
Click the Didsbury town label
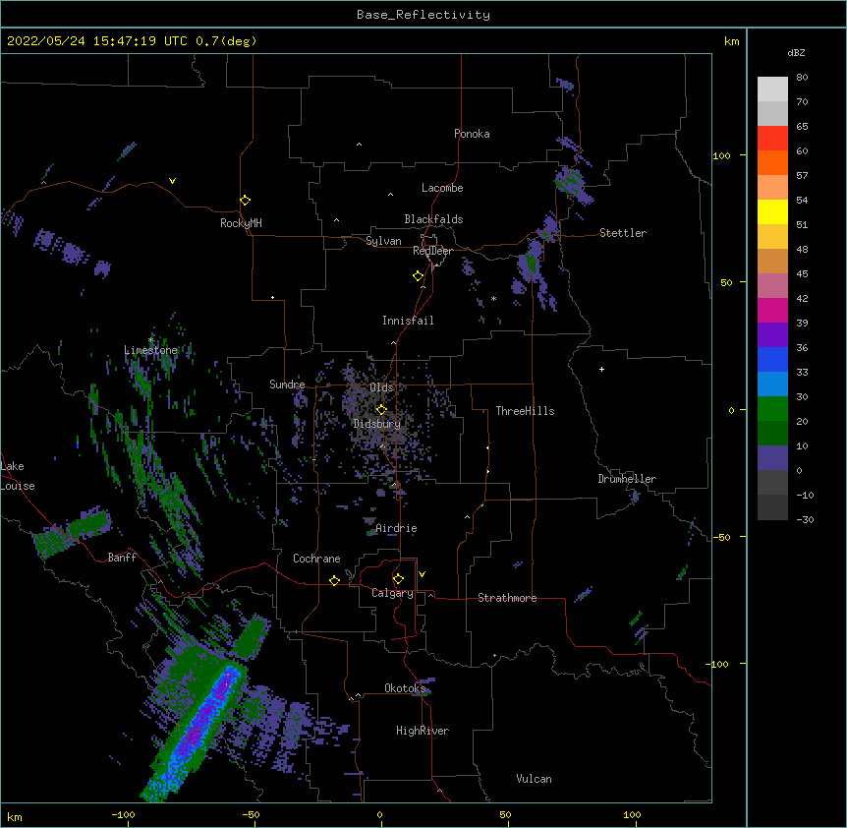[x=377, y=424]
